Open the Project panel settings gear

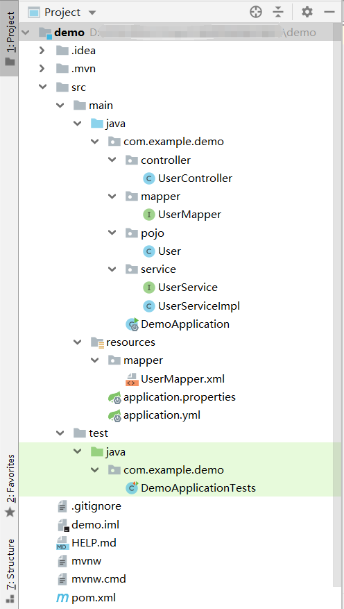coord(307,12)
